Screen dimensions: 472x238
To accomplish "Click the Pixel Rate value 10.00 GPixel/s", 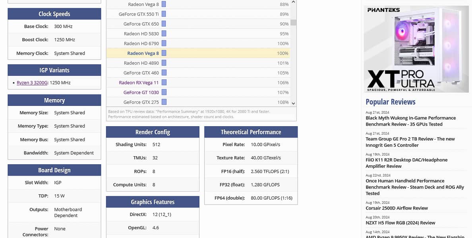I will (265, 144).
